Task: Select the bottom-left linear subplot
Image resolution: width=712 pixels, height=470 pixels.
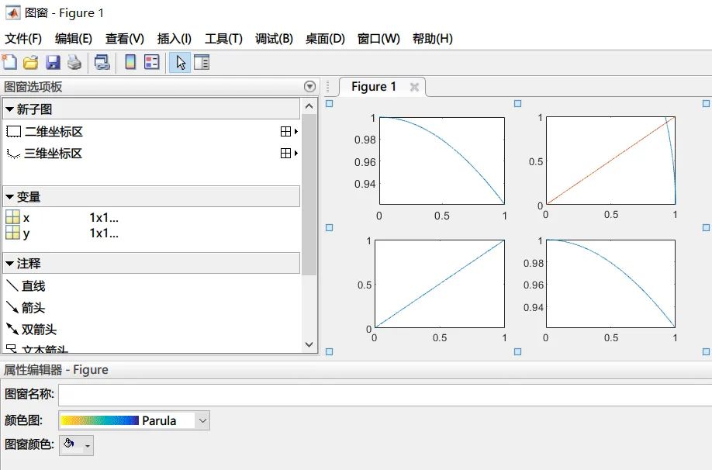Action: pyautogui.click(x=440, y=283)
